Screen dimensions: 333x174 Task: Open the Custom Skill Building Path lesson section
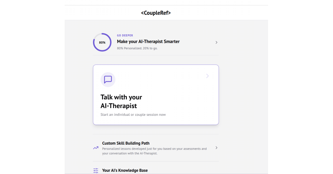(126, 143)
